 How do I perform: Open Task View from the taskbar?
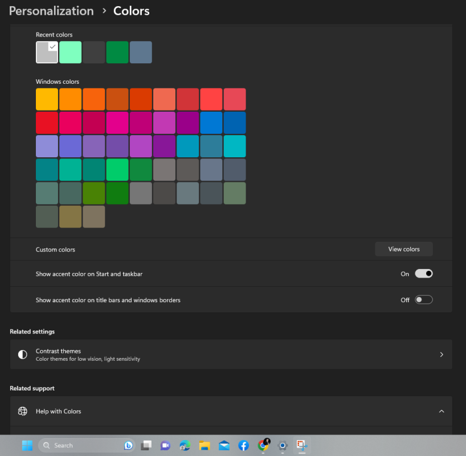146,445
